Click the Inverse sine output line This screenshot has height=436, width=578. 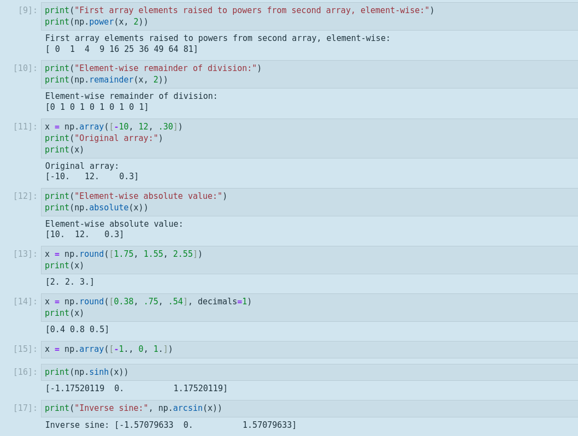pos(170,425)
